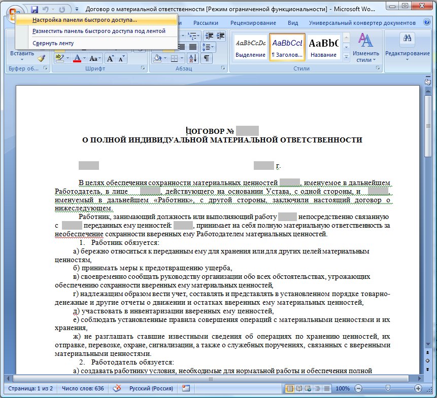Open the Select Browse Object circle button
This screenshot has width=437, height=398.
click(x=428, y=360)
